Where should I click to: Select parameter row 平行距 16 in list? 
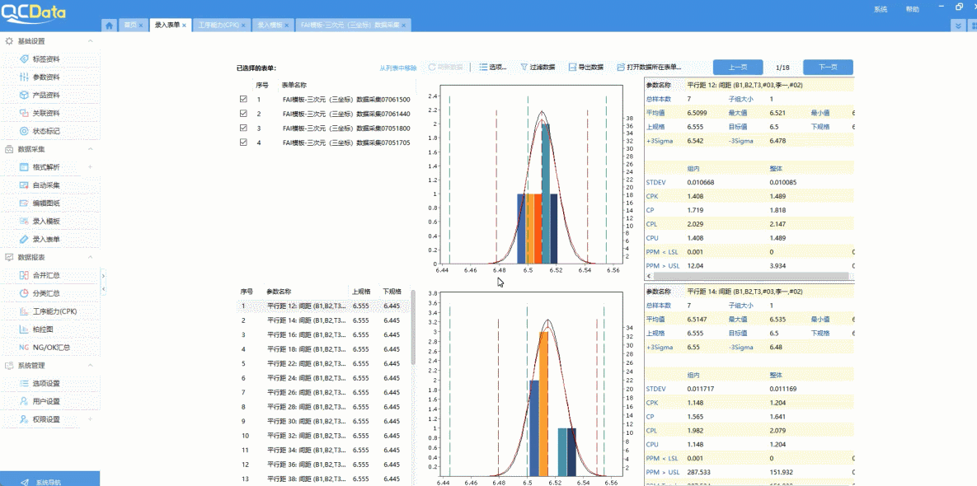[305, 334]
